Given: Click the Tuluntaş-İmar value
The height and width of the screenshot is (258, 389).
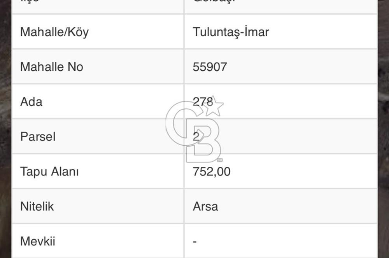Looking at the screenshot, I should [x=231, y=32].
